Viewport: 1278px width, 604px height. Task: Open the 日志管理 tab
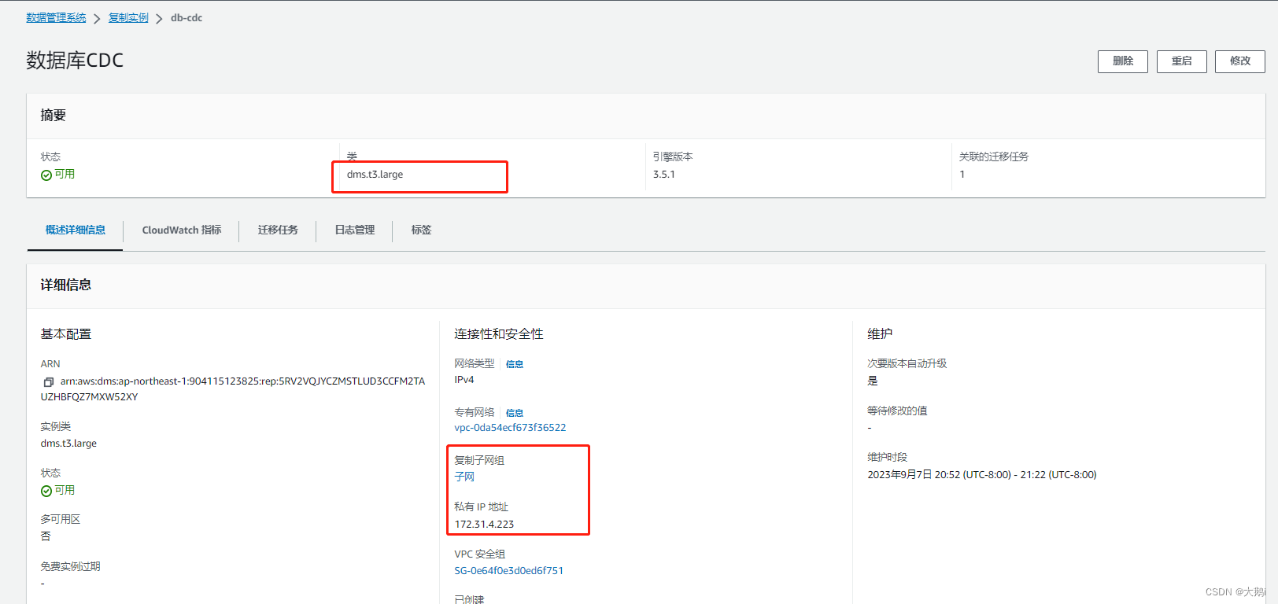(355, 230)
